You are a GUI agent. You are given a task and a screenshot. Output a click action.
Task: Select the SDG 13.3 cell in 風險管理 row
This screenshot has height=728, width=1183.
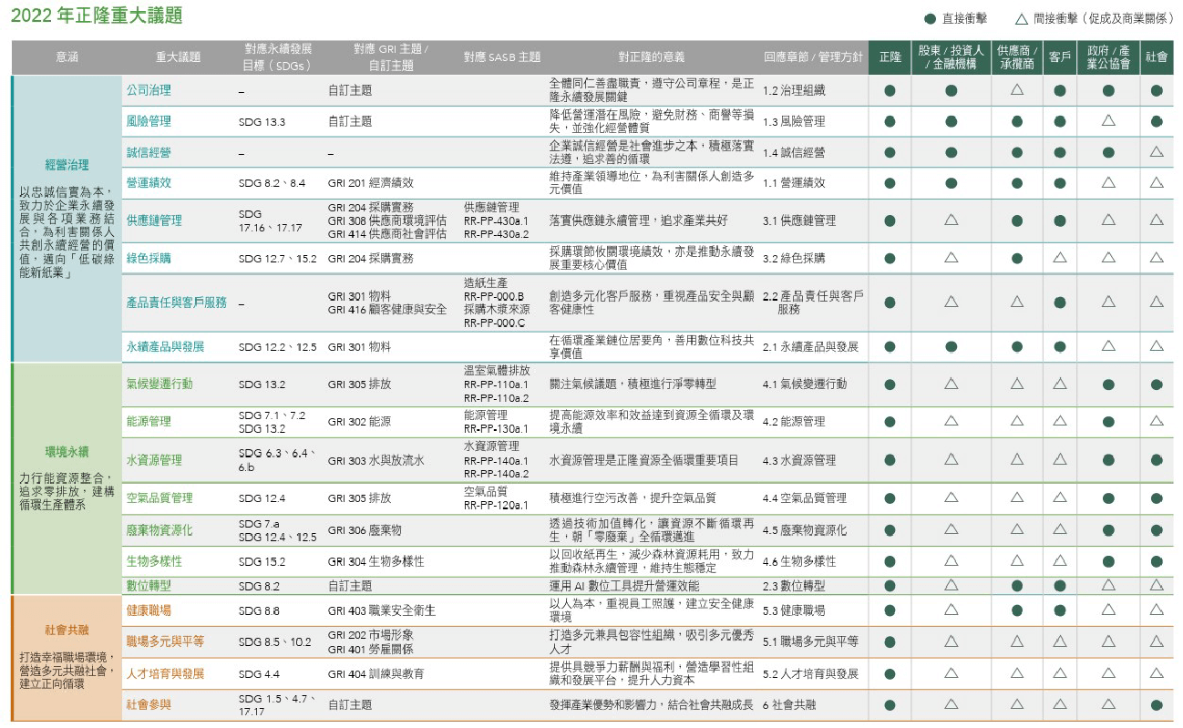(262, 121)
